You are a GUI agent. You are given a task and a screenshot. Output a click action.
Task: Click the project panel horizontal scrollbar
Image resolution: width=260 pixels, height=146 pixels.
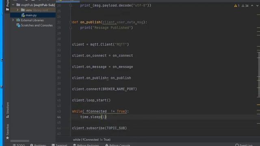(20, 141)
